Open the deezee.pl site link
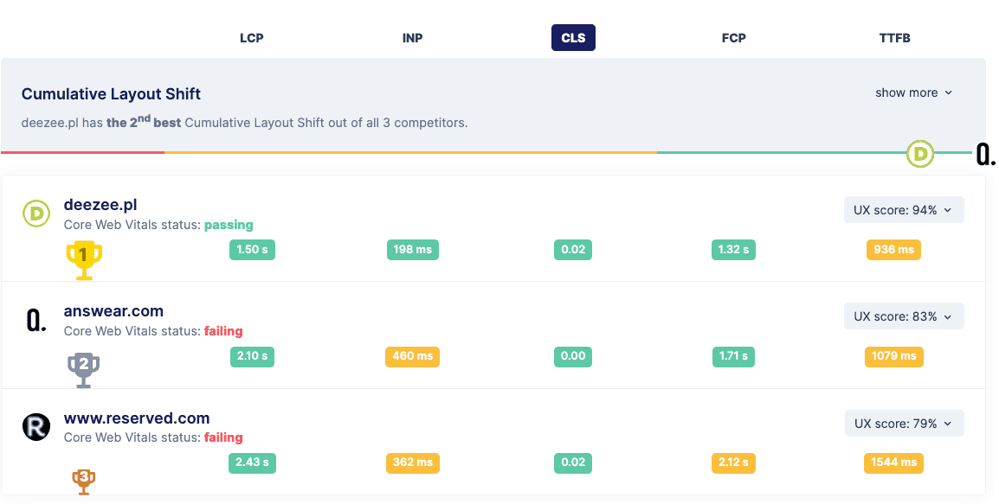The width and height of the screenshot is (999, 504). click(100, 205)
